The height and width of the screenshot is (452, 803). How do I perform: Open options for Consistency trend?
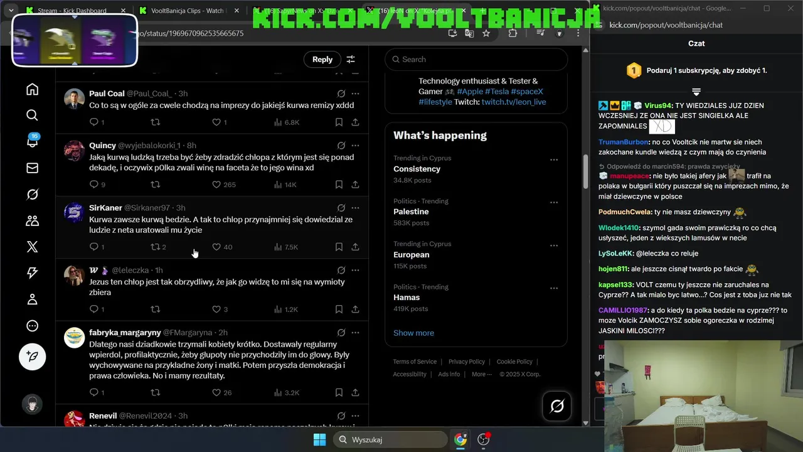(x=554, y=159)
